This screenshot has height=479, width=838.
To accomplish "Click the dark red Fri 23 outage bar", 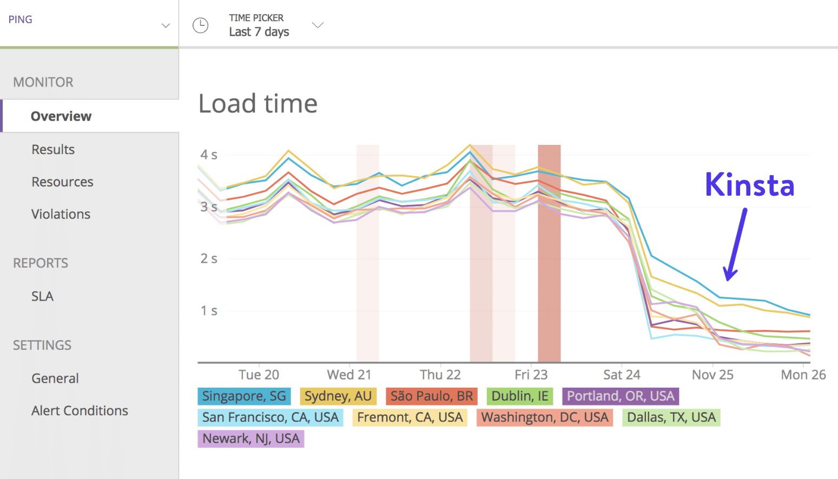I will click(549, 253).
